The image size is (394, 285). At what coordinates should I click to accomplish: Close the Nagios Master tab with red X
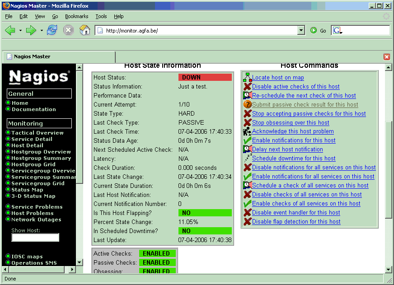coord(387,57)
